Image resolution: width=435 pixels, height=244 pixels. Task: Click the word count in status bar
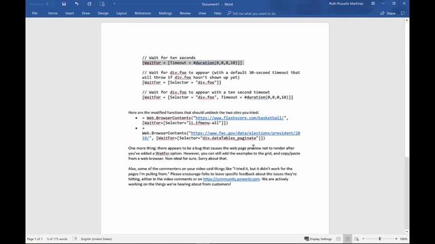[57, 239]
